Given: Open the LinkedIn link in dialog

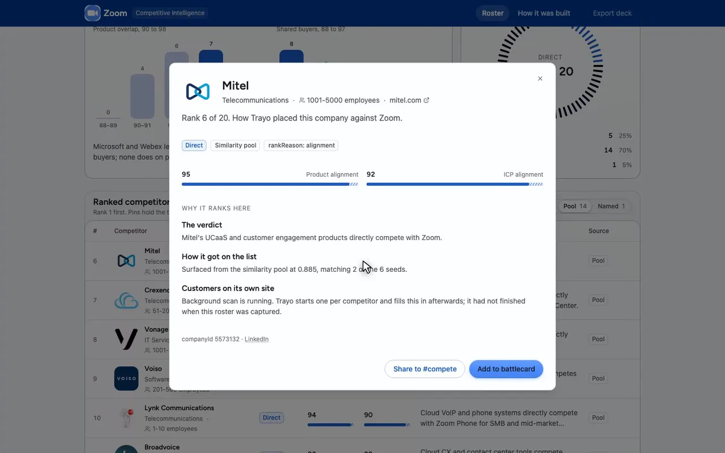Looking at the screenshot, I should 257,339.
